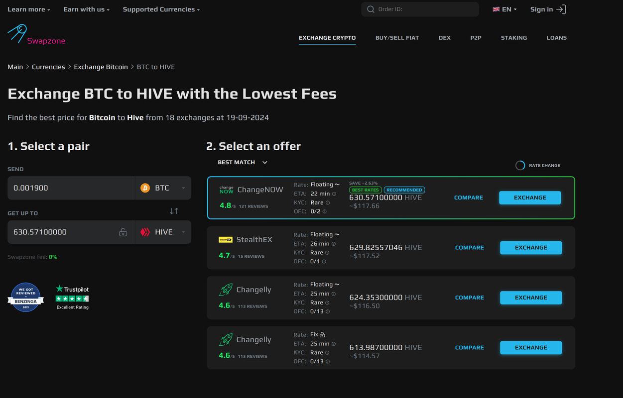Click ETA info icon in ChangeNOW row
Image resolution: width=623 pixels, height=398 pixels.
coord(334,194)
